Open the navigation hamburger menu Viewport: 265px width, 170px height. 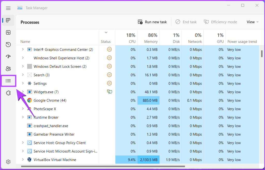click(x=8, y=8)
